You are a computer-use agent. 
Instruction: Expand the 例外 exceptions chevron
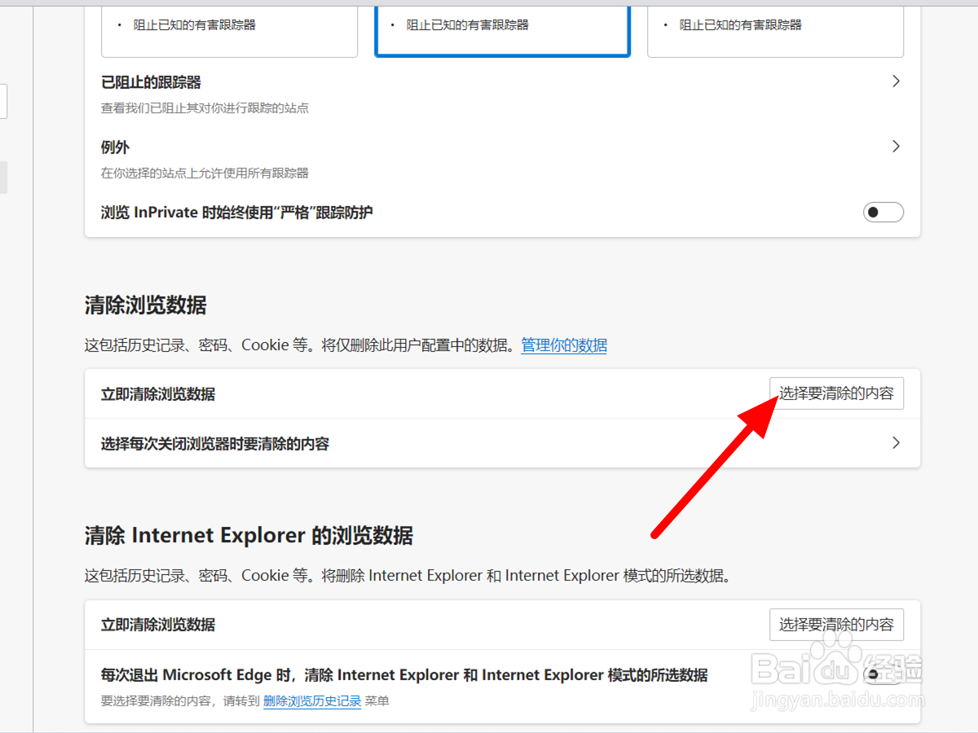coord(896,147)
